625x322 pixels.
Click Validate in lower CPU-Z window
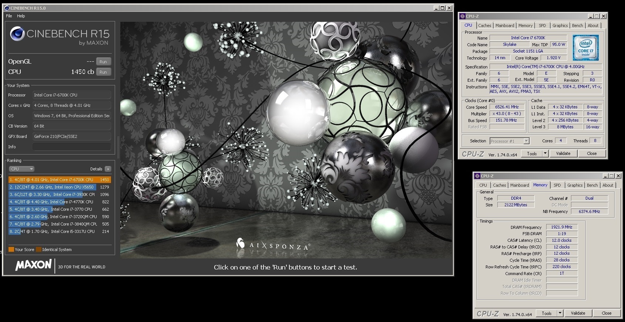point(578,313)
